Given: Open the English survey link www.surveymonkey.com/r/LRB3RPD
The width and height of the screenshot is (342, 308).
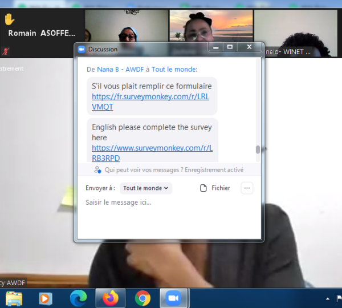Looking at the screenshot, I should 152,153.
